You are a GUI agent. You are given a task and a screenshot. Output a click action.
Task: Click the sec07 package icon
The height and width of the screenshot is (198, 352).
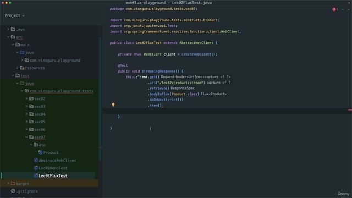[x=31, y=137]
